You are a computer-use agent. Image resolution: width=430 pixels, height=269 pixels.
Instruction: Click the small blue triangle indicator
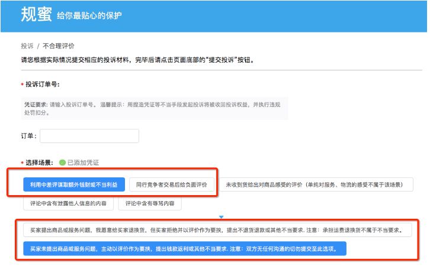pyautogui.click(x=221, y=217)
